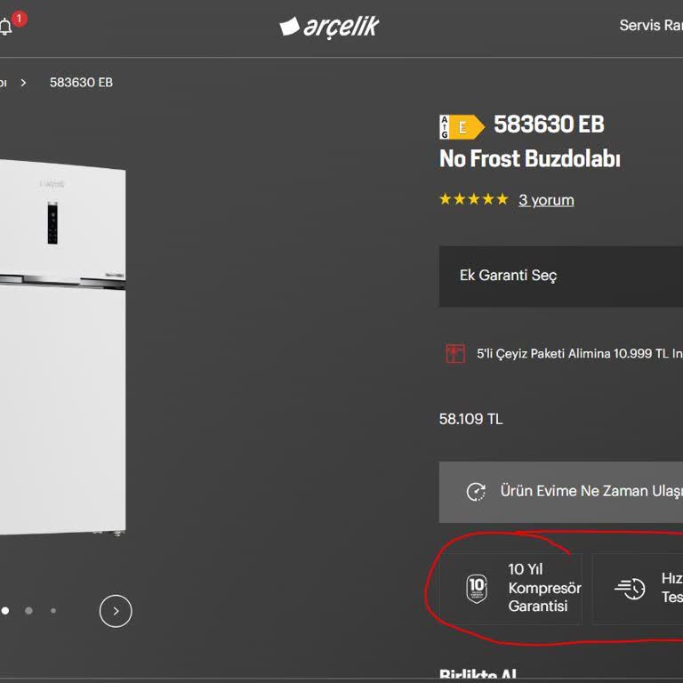Click the 10-year warranty badge icon
This screenshot has width=683, height=683.
click(x=477, y=589)
